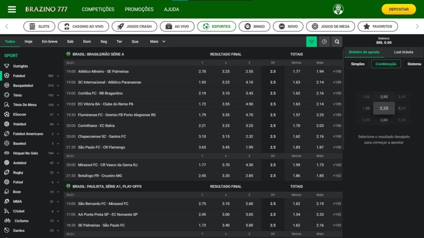Select the Simples bet type
Viewport: 424px width, 238px height.
click(358, 64)
